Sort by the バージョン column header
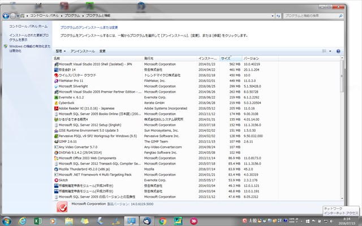 coord(260,58)
